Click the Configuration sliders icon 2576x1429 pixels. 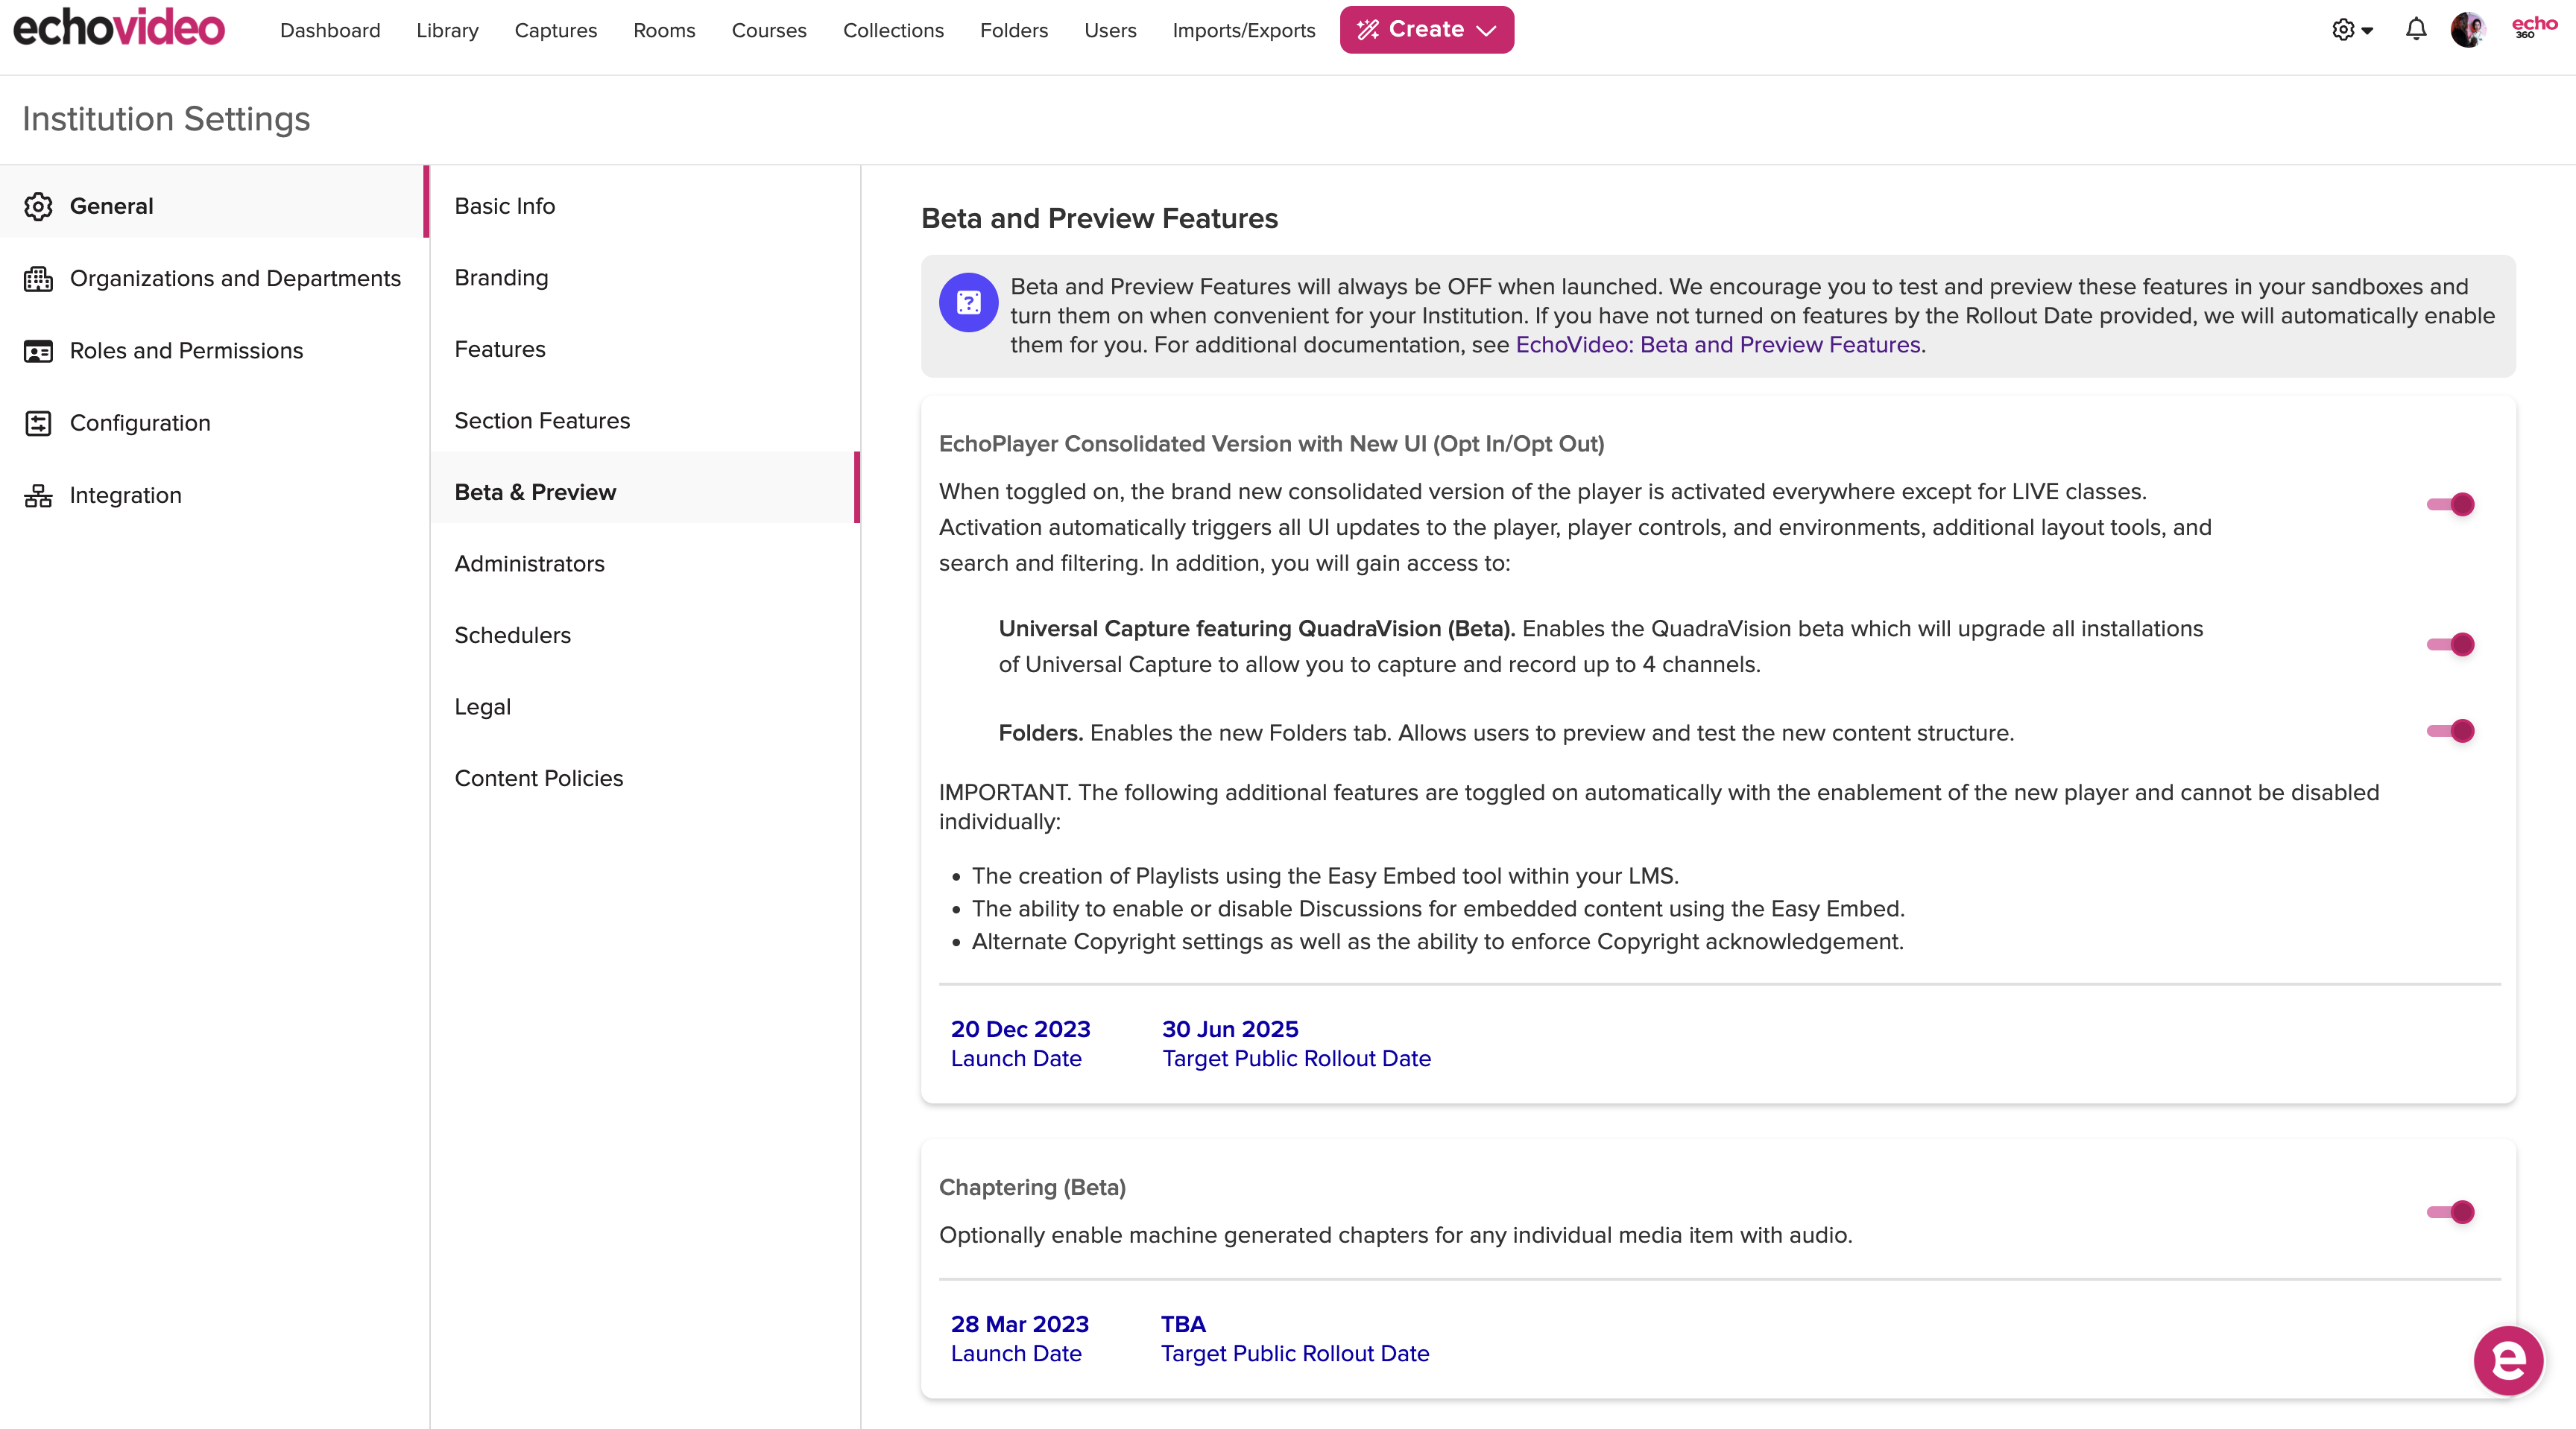point(38,422)
